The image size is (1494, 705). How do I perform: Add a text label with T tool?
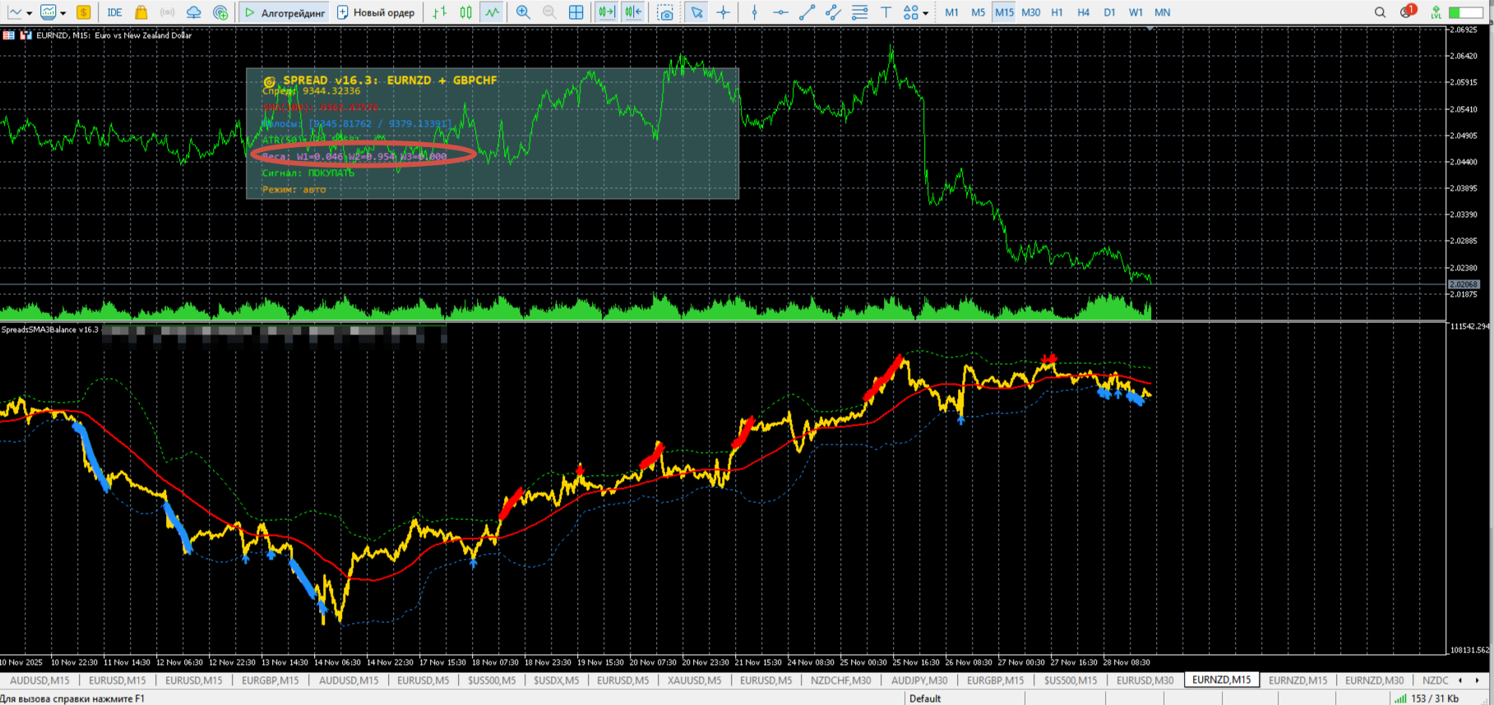click(x=886, y=12)
